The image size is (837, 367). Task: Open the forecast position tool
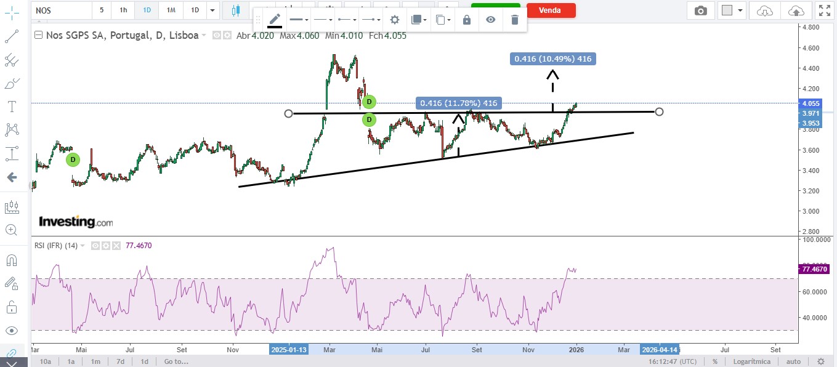click(x=11, y=206)
